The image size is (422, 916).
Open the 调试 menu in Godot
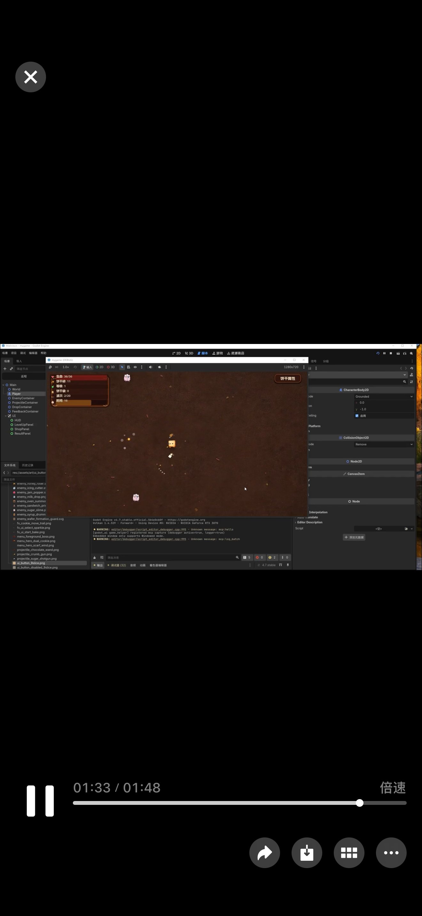click(23, 353)
